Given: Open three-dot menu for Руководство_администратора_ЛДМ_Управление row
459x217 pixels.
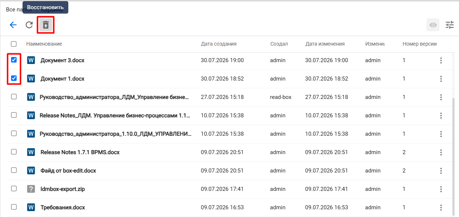Looking at the screenshot, I should point(441,97).
